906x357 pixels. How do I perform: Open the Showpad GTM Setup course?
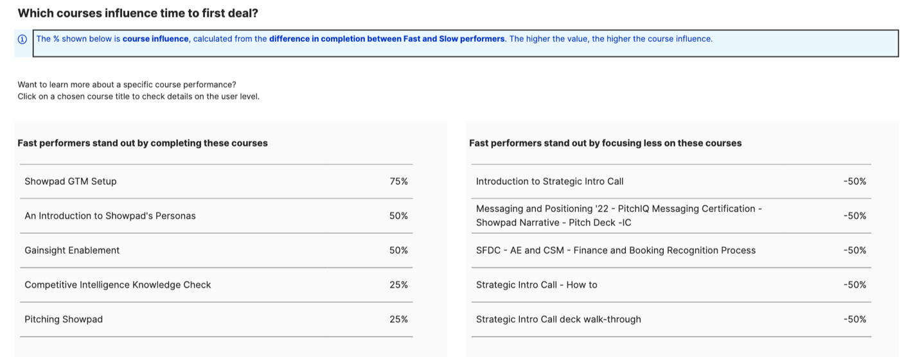pos(71,182)
